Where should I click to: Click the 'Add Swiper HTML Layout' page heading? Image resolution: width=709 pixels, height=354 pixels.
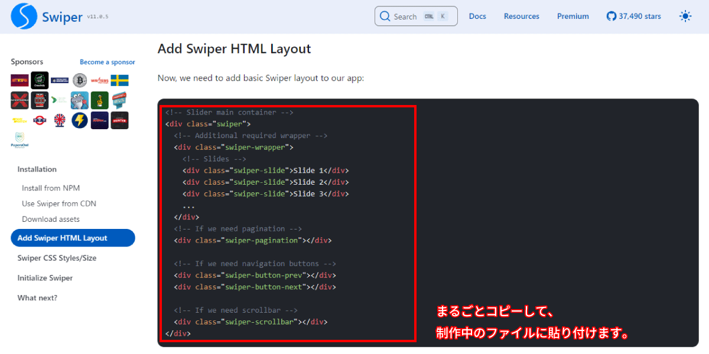pyautogui.click(x=234, y=49)
